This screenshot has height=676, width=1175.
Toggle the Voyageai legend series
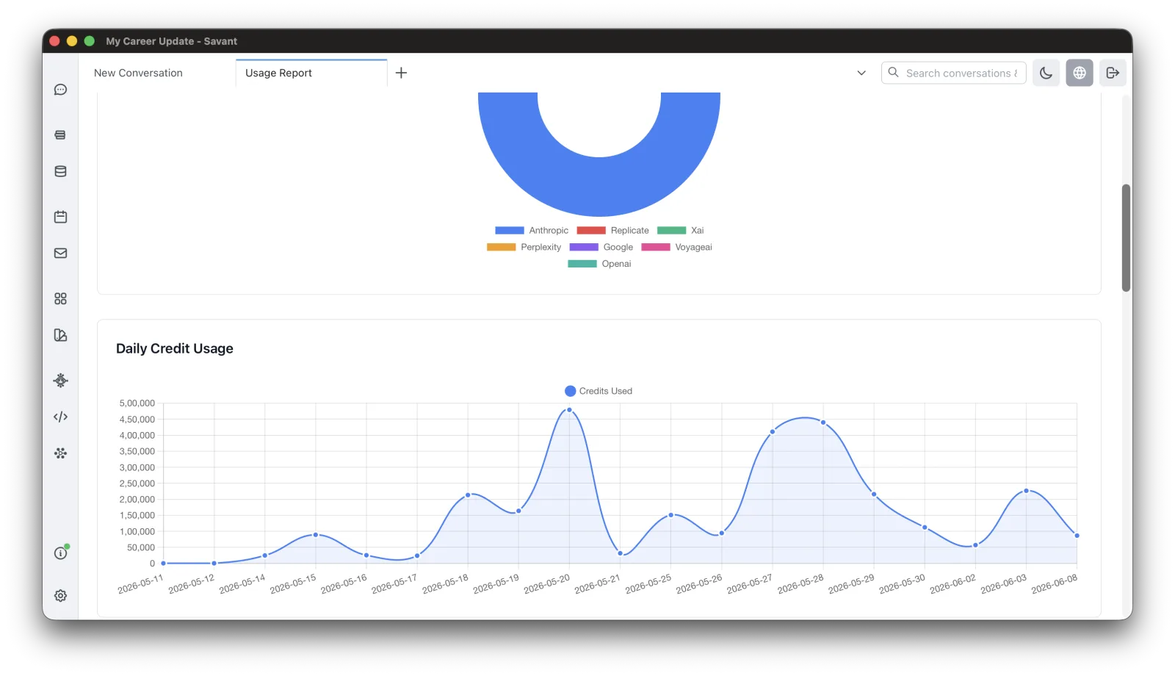[676, 248]
